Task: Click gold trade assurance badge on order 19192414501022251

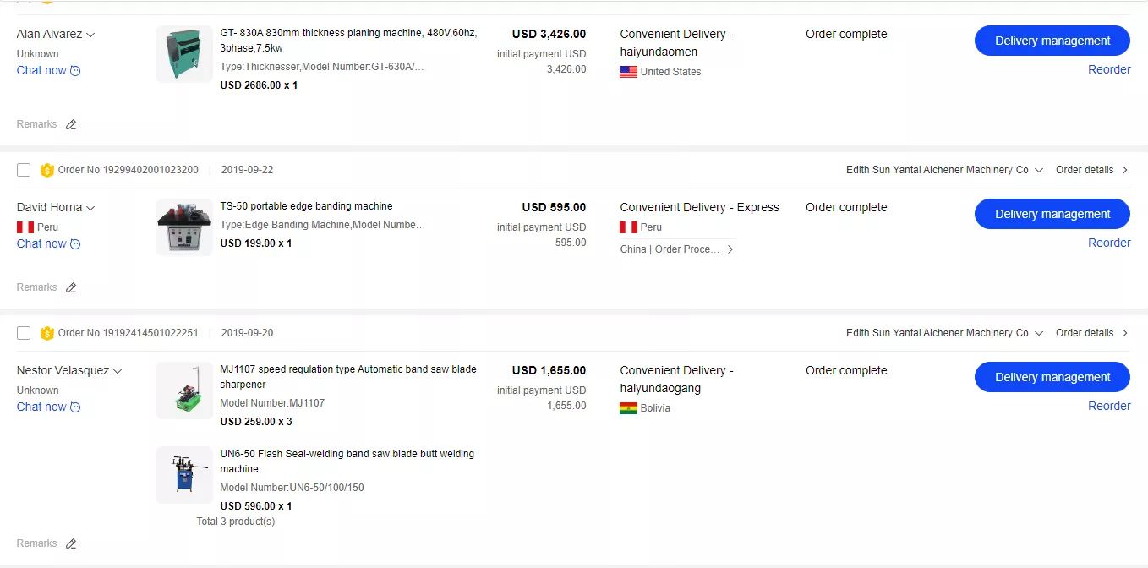Action: 47,333
